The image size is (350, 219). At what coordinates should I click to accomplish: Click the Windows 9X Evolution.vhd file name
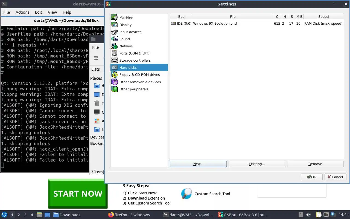coord(215,24)
